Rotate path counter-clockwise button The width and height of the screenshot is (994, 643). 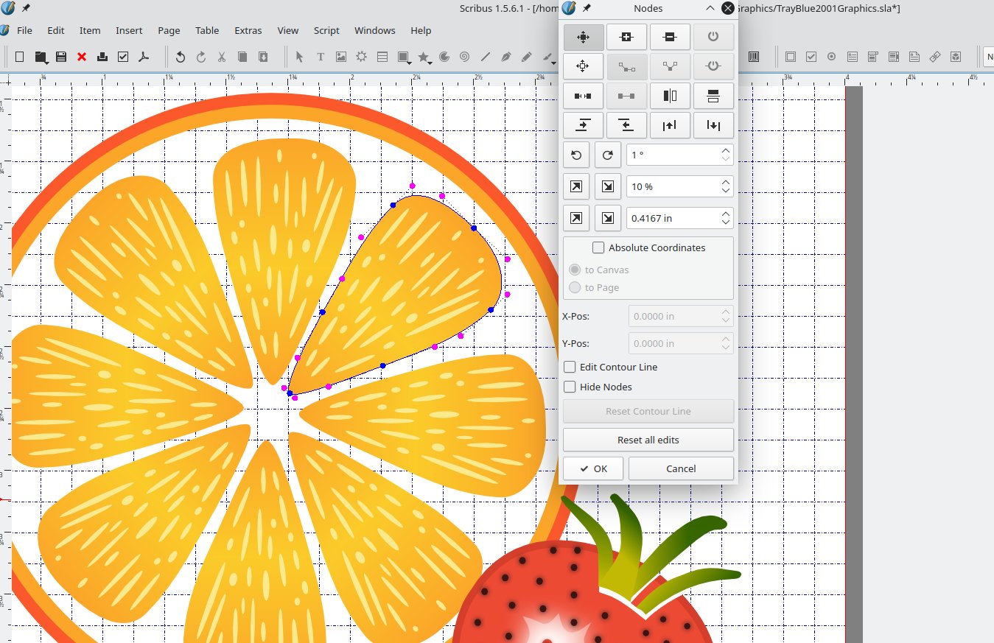click(x=576, y=155)
